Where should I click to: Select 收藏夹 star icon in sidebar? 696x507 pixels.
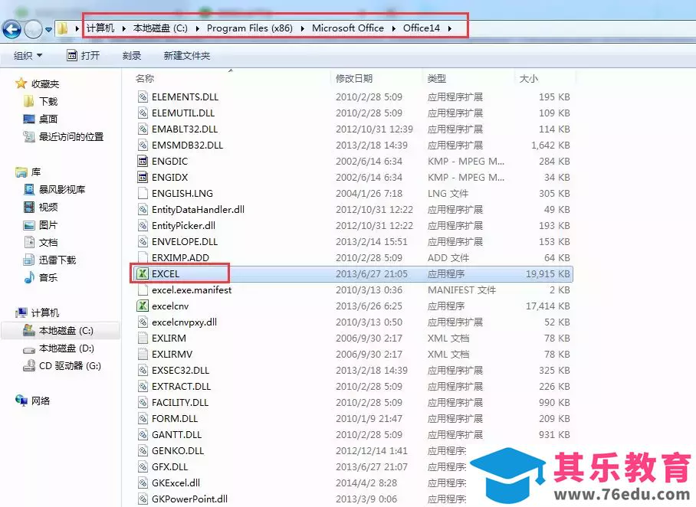(x=21, y=83)
